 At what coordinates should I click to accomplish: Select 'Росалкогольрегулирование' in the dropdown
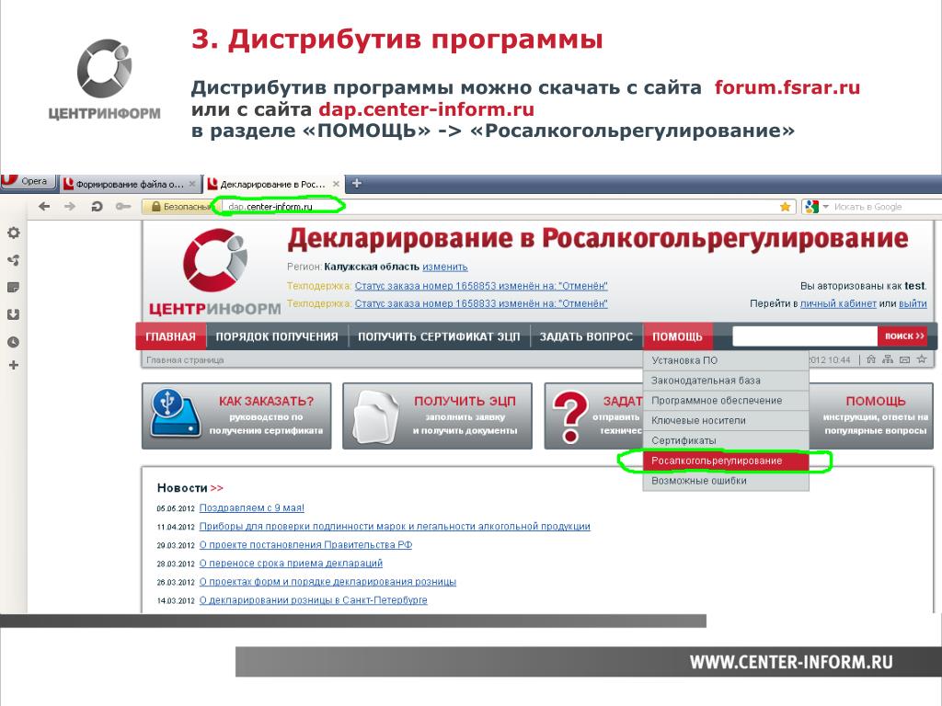point(726,461)
